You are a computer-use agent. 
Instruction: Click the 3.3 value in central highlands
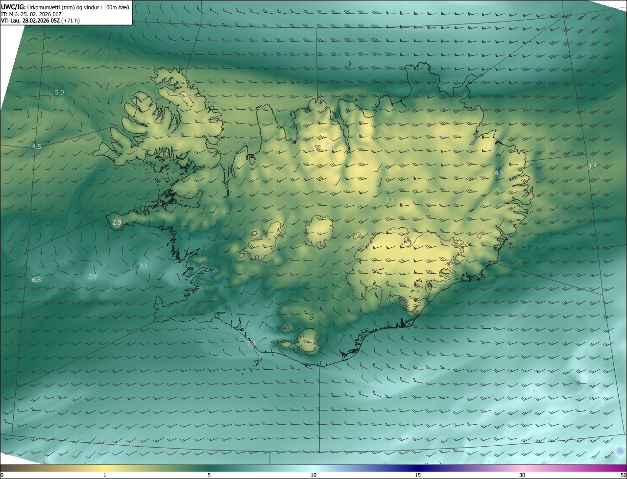click(389, 200)
